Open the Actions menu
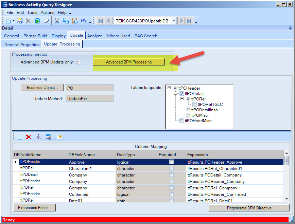 pyautogui.click(x=47, y=13)
